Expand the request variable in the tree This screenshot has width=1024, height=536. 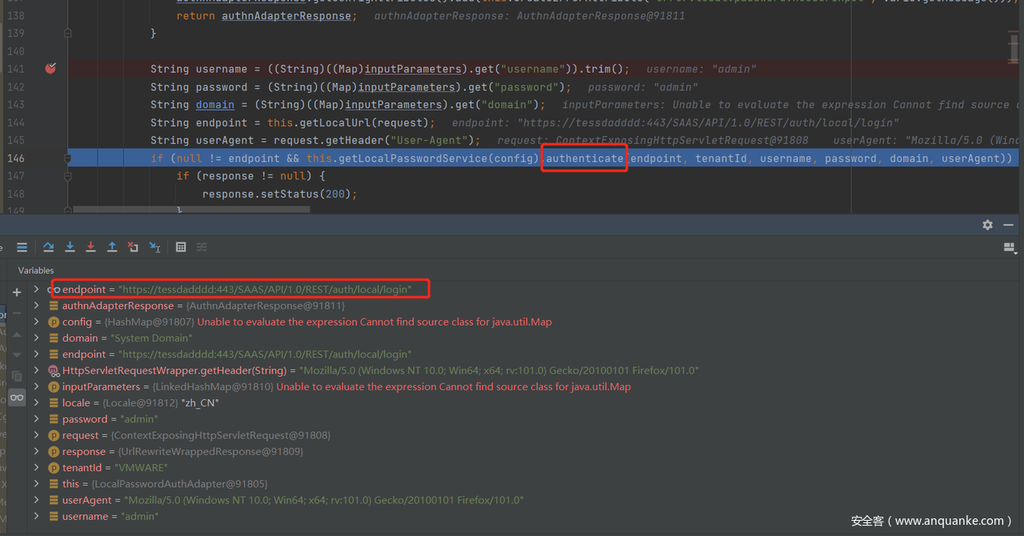point(36,435)
